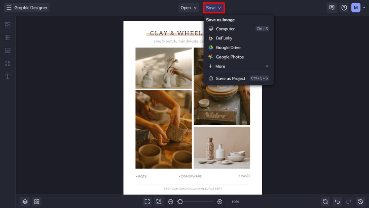Click the ETSY.COM/SHOP/CLAYWHEELPOTTERY text
Viewport: 369px width, 208px height.
click(x=193, y=189)
